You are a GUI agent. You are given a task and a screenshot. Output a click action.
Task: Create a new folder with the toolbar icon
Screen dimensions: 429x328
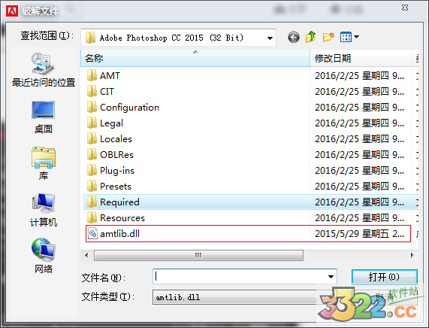pos(328,37)
